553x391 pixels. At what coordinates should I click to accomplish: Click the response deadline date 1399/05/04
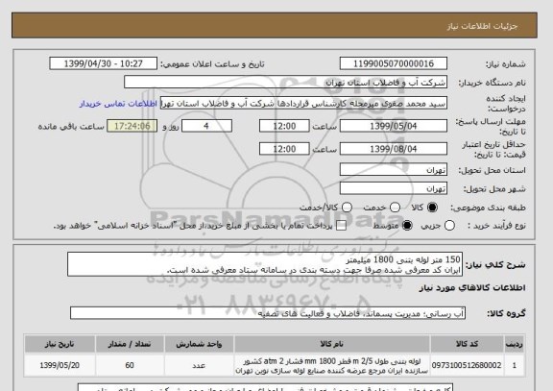pos(394,126)
